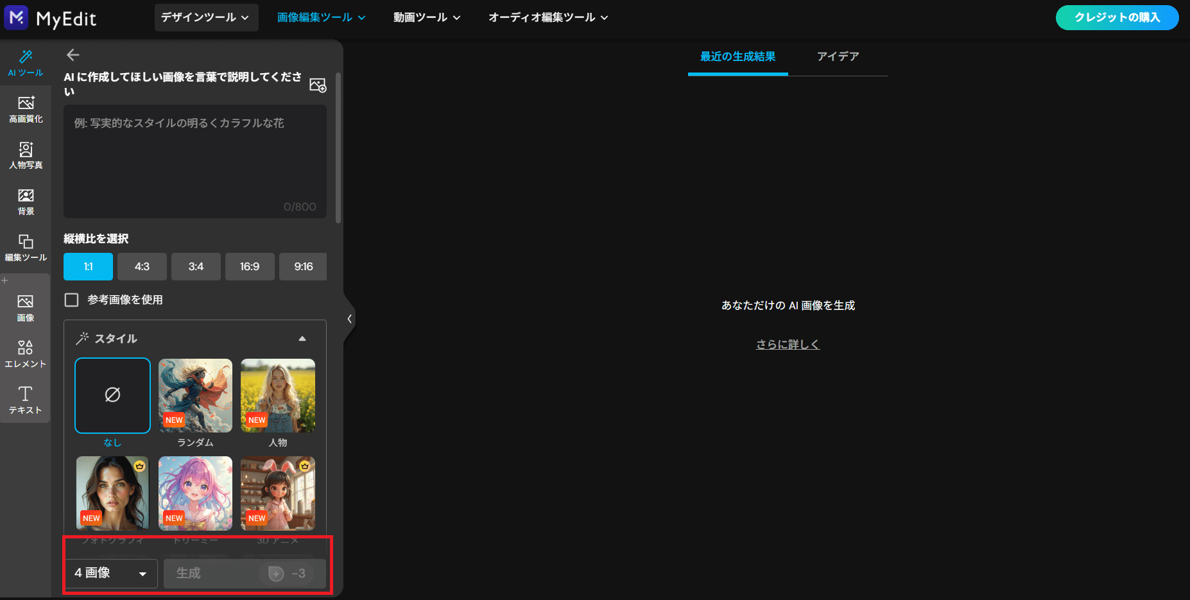This screenshot has width=1190, height=600.
Task: Open the 編集ツール edit tools icon
Action: (x=26, y=248)
